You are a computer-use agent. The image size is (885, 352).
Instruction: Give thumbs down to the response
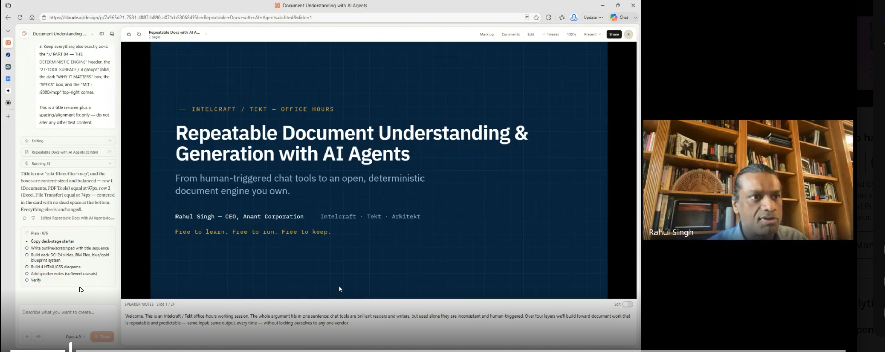[33, 218]
